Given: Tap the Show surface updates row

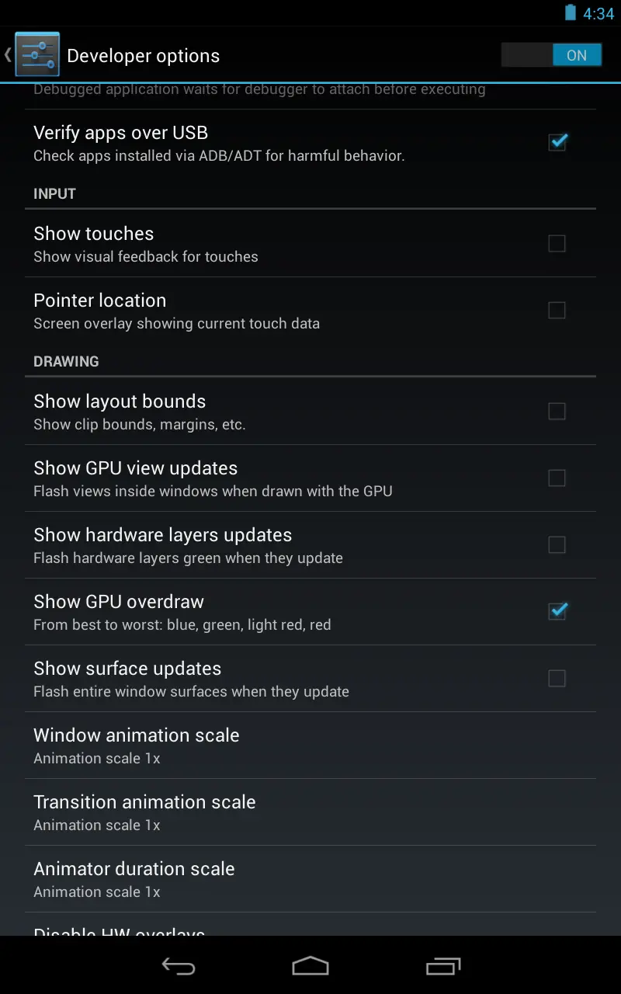Looking at the screenshot, I should [310, 679].
